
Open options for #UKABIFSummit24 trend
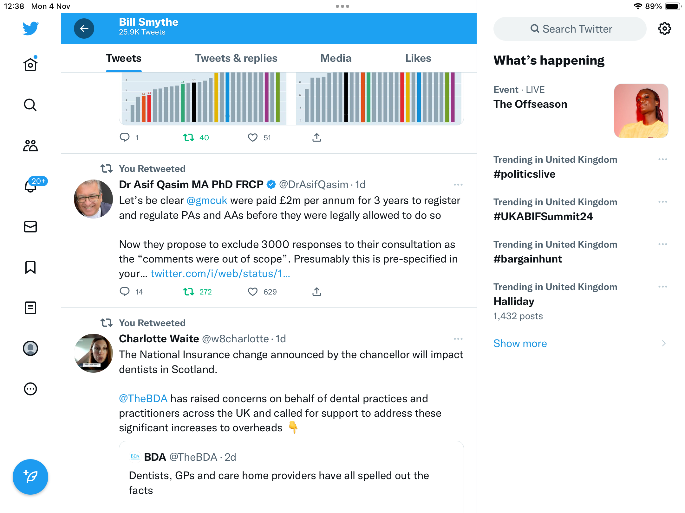coord(663,202)
